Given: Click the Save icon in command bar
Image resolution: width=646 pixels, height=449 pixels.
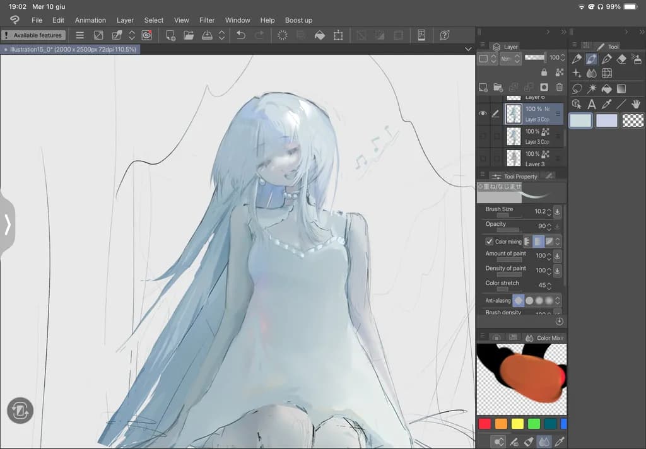Looking at the screenshot, I should [x=207, y=35].
